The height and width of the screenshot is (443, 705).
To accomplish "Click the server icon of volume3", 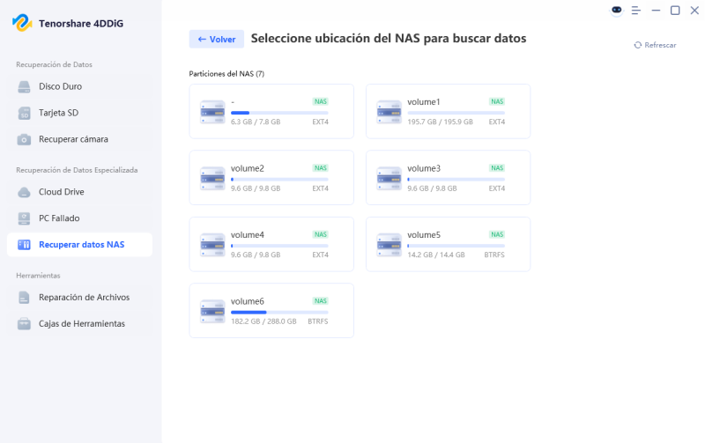I will tap(389, 179).
